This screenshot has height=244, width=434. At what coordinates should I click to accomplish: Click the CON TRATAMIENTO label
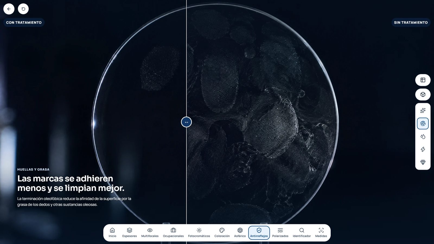24,23
